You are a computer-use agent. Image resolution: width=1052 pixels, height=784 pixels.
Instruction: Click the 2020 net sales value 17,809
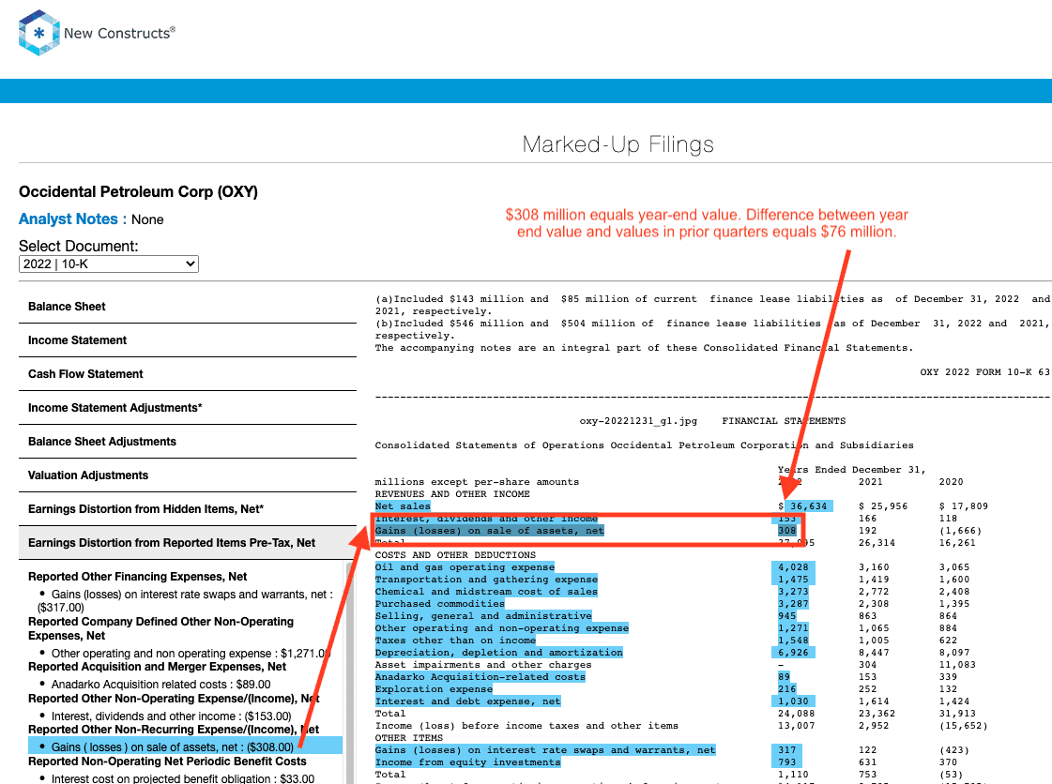(x=964, y=506)
